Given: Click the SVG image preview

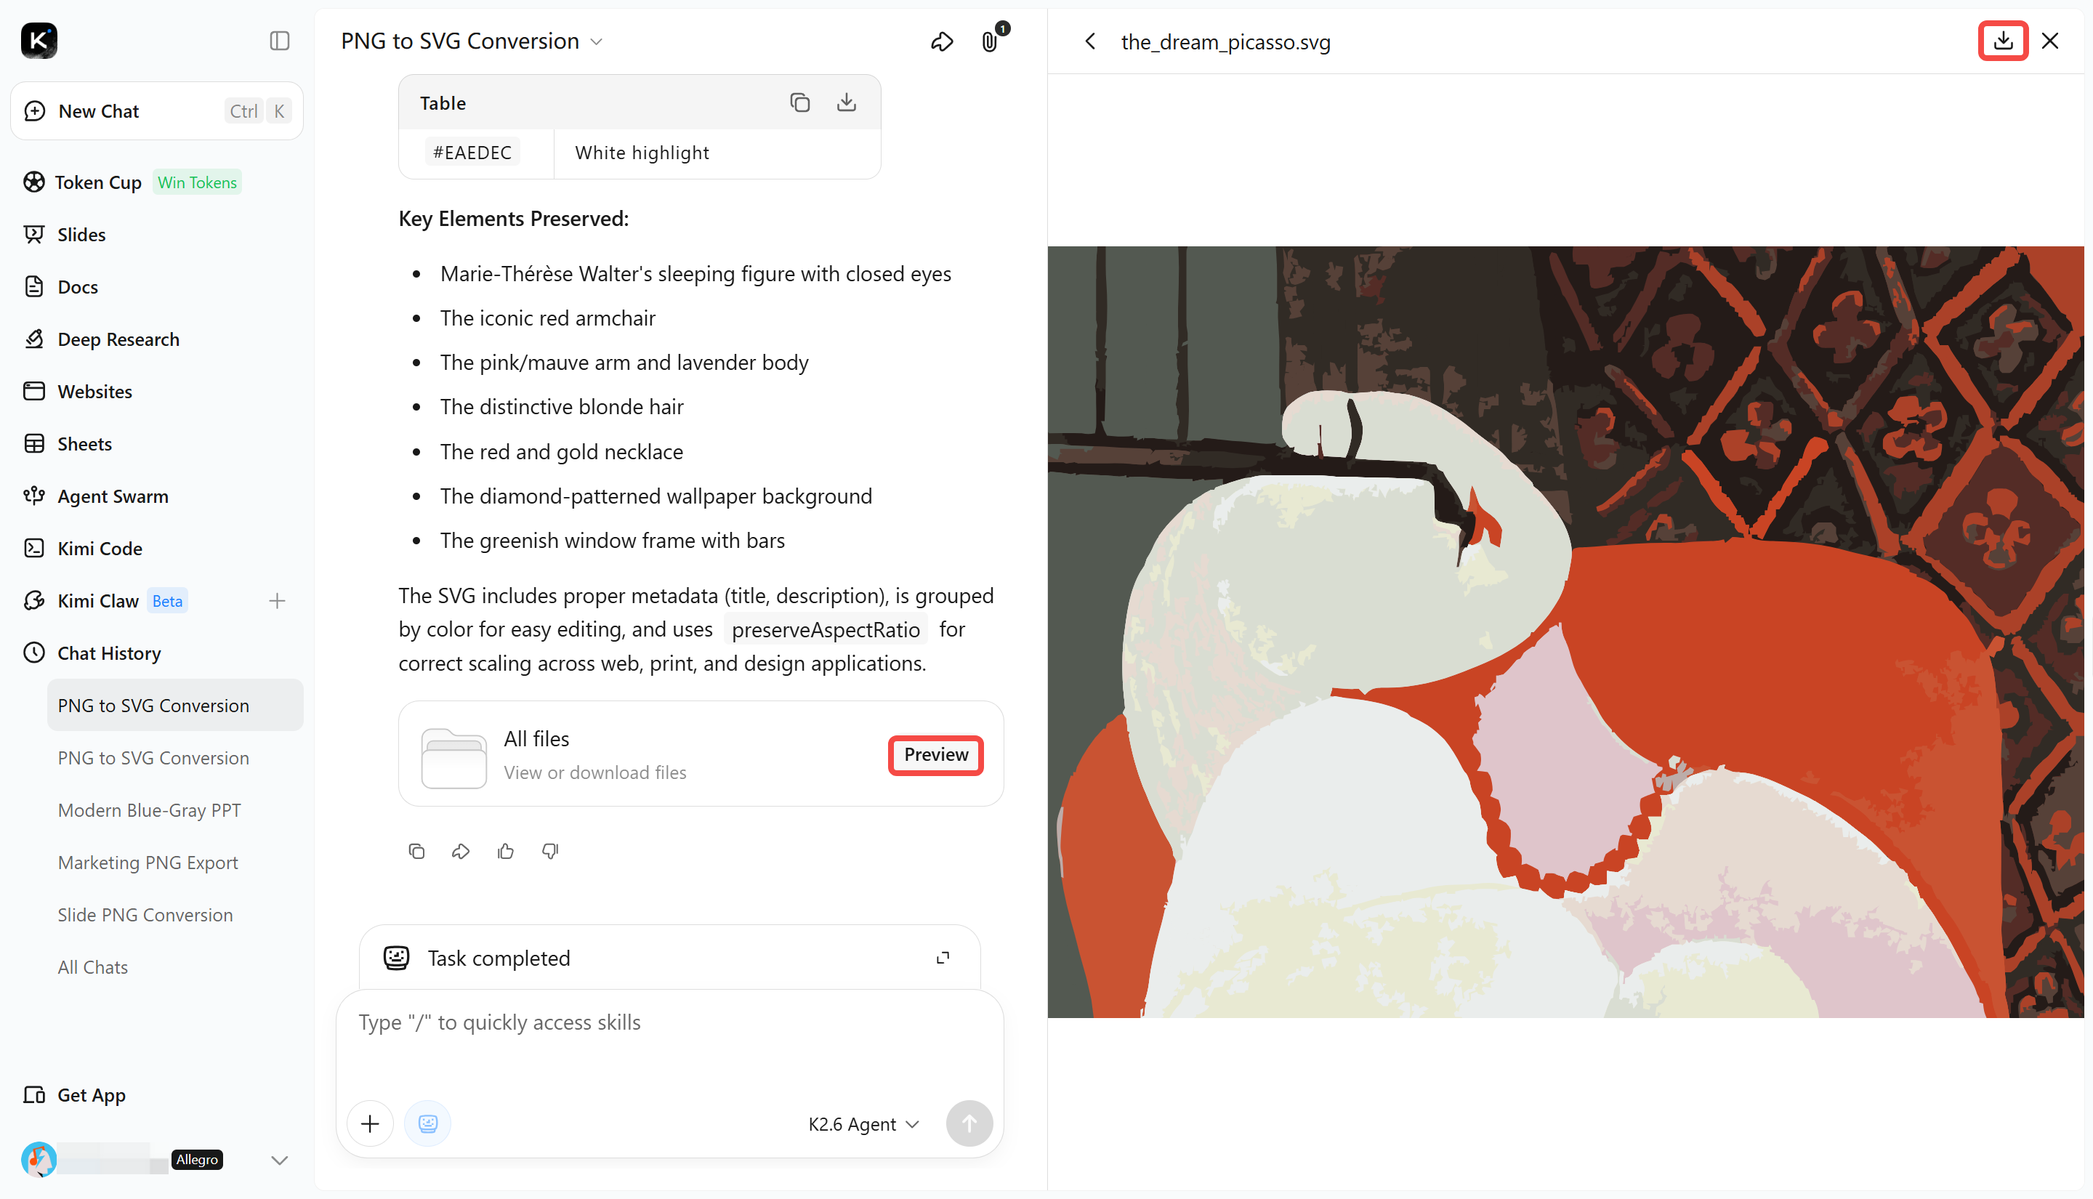Looking at the screenshot, I should coord(1565,631).
